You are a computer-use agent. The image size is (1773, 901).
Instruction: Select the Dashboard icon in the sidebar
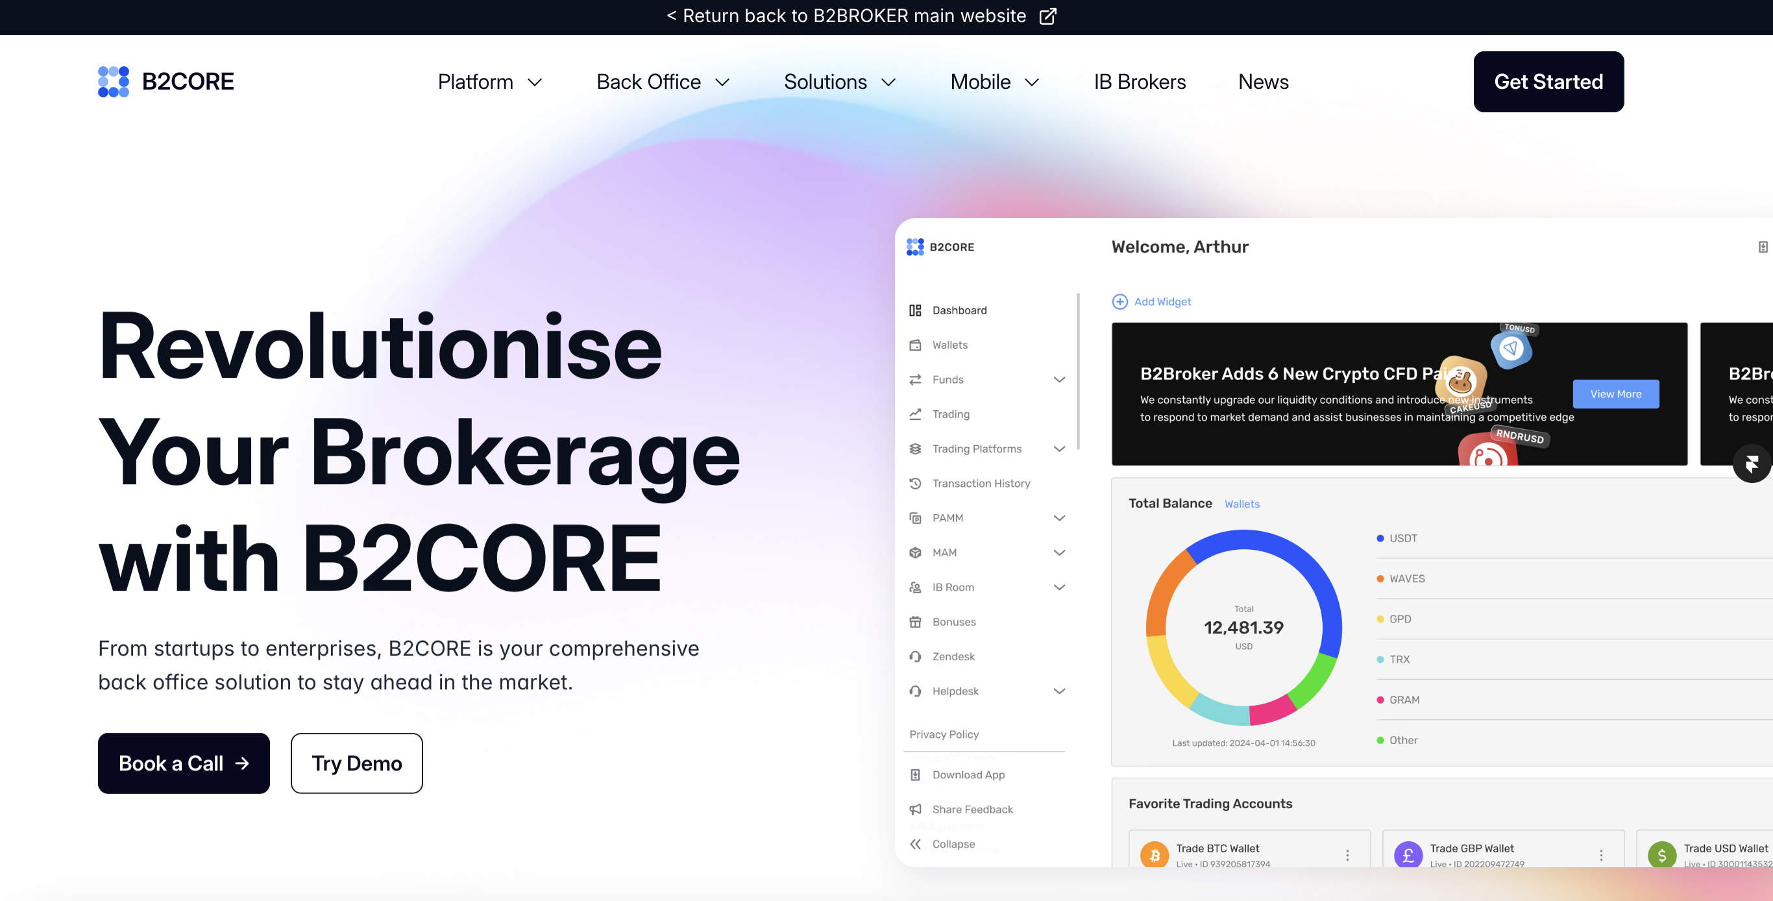[914, 310]
